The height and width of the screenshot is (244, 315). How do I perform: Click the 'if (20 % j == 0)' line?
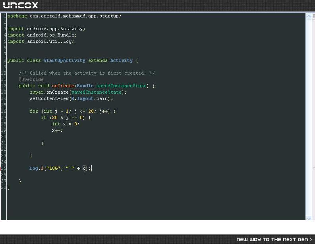[66, 117]
